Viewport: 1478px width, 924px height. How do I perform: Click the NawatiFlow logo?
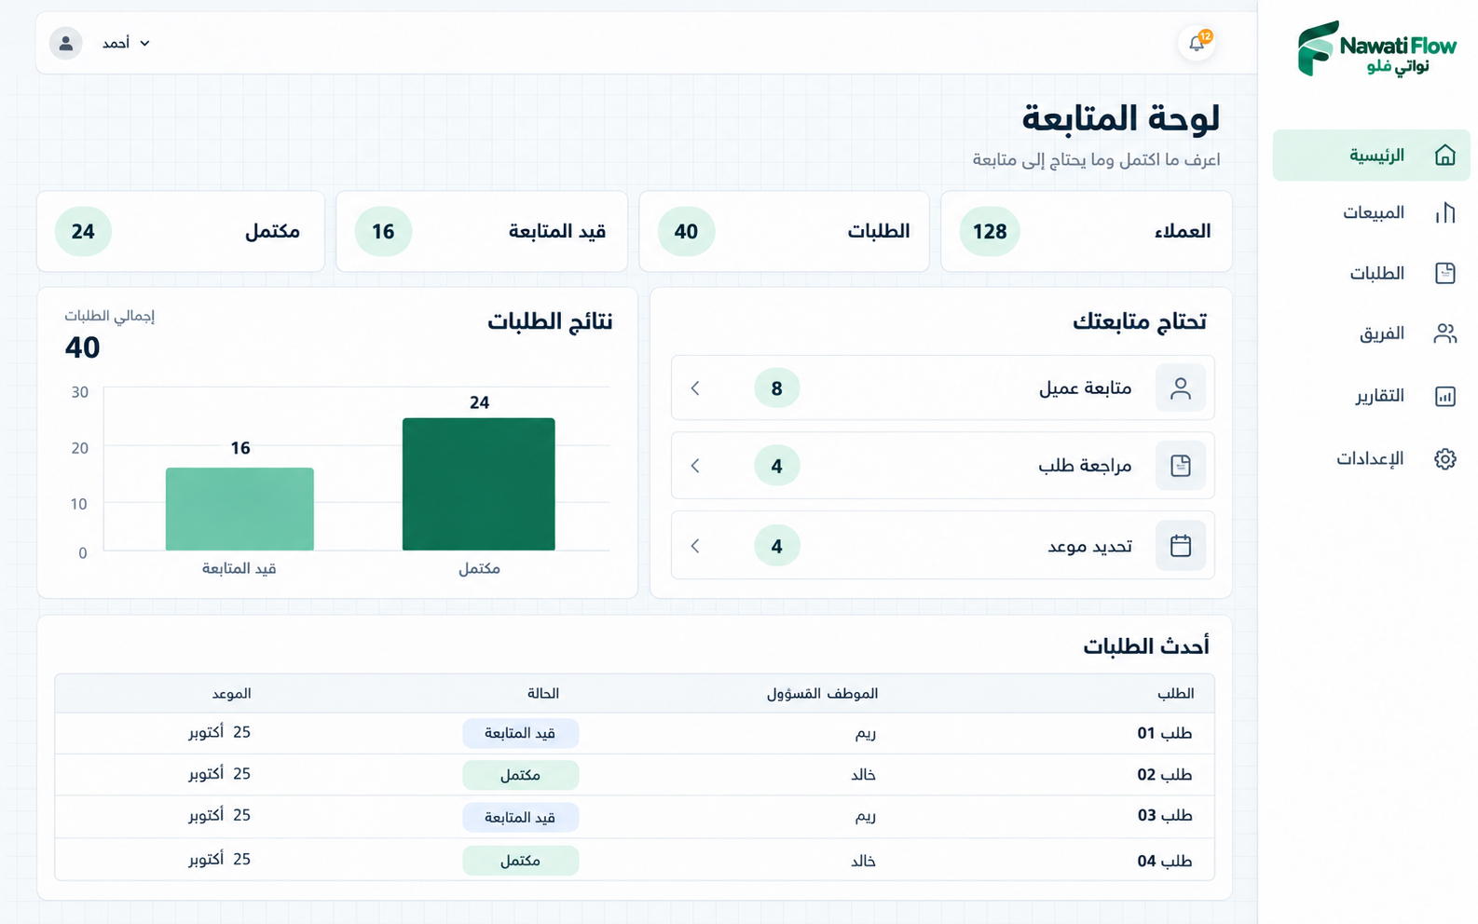[x=1376, y=48]
